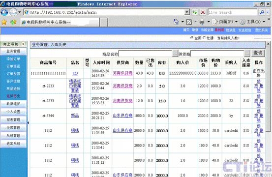Click the Favorites star icon
The width and height of the screenshot is (272, 177).
[x=4, y=22]
